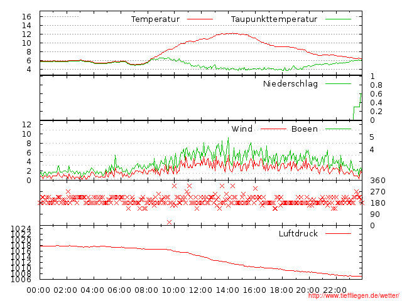Screen dimensions: 402x301
Task: Click the 14 tick on the temperature axis
Action: pos(26,25)
